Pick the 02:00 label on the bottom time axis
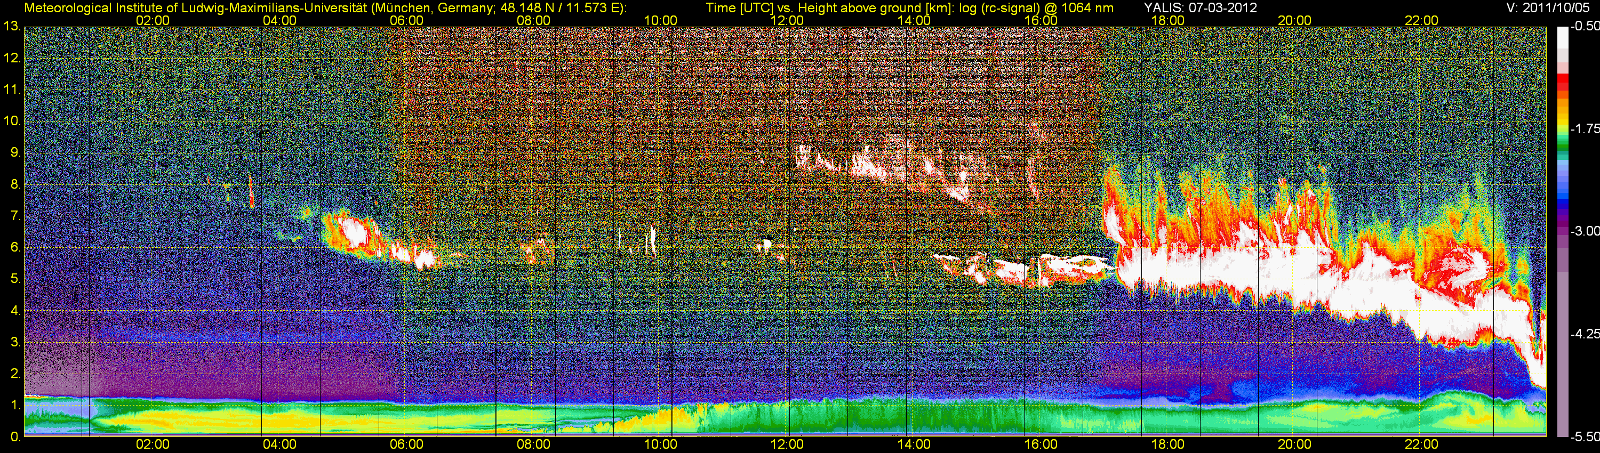The image size is (1600, 453). pos(153,444)
